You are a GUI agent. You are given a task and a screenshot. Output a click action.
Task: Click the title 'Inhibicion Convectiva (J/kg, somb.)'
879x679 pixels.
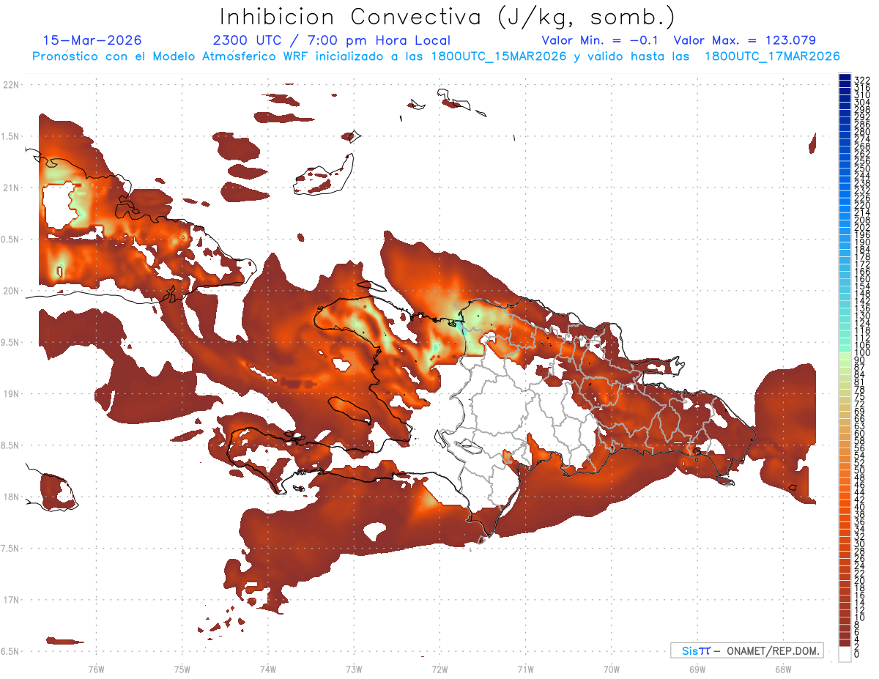pyautogui.click(x=448, y=17)
